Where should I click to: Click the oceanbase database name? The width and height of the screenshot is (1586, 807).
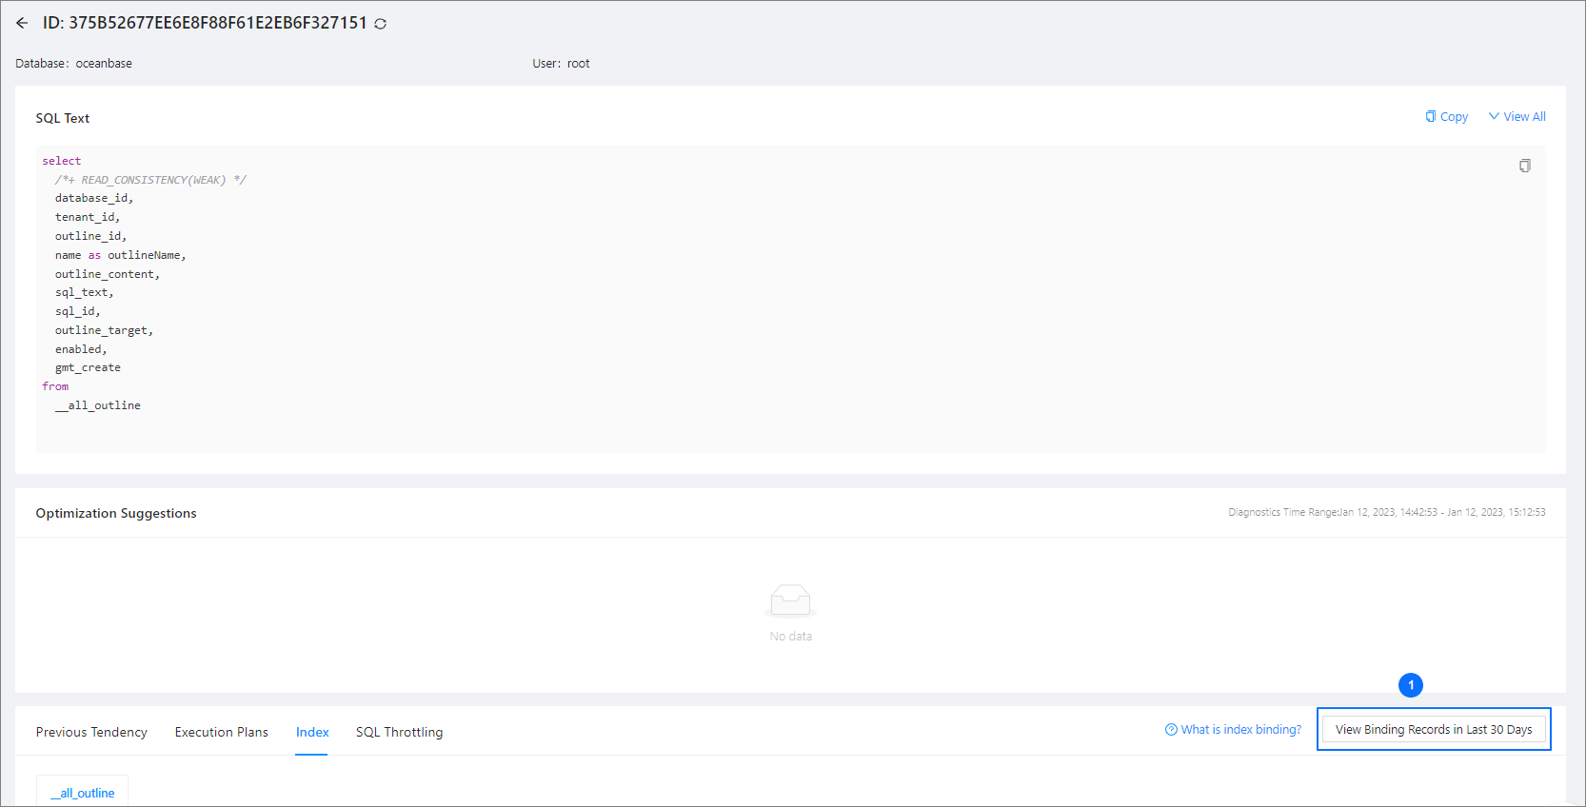pyautogui.click(x=104, y=64)
